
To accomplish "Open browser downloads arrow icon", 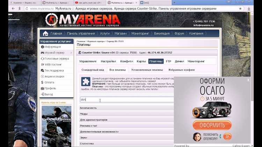I will pyautogui.click(x=249, y=9).
